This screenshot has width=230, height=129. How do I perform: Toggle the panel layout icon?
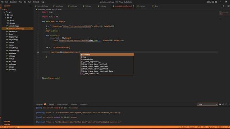click(x=210, y=2)
